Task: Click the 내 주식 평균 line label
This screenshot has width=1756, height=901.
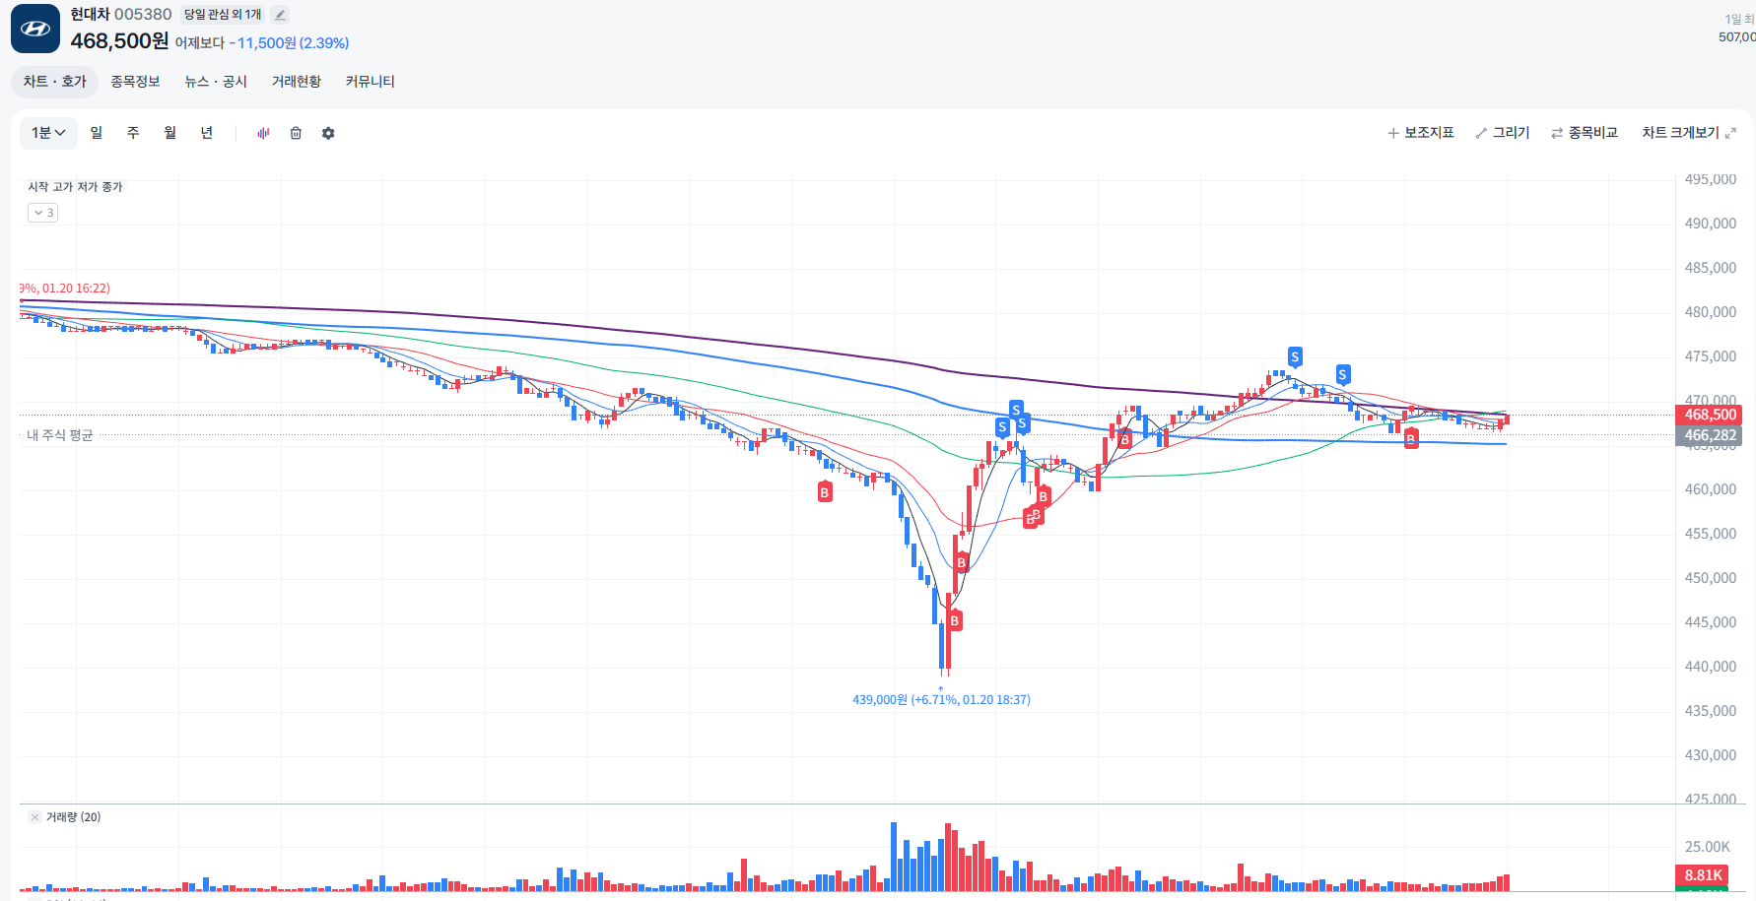Action: 60,435
